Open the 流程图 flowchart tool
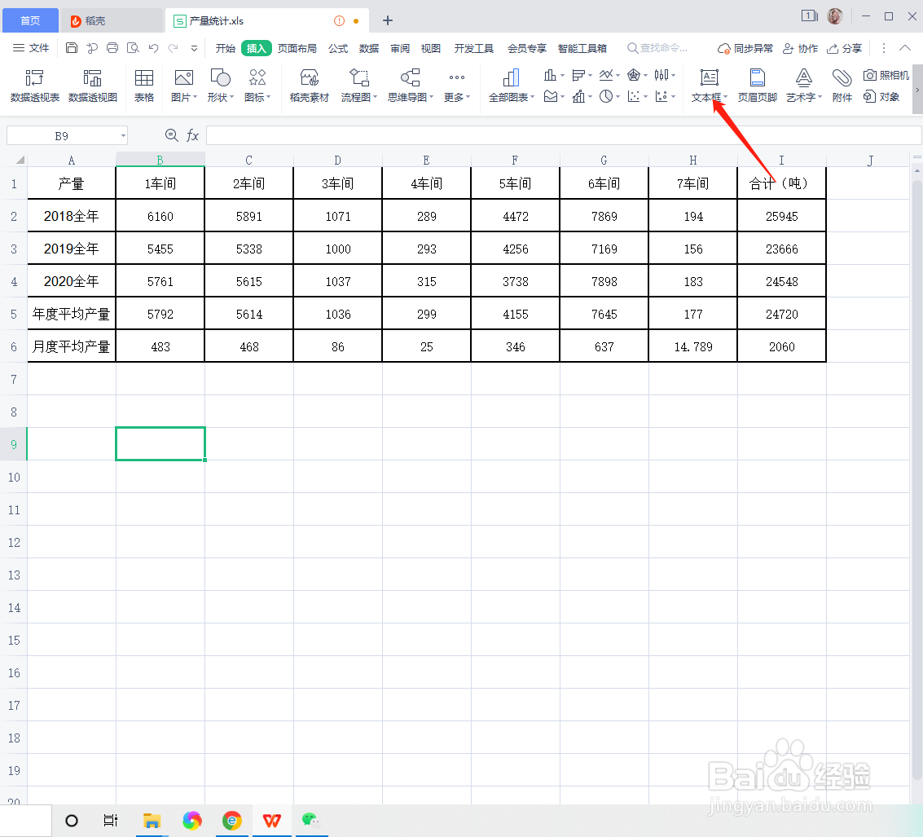This screenshot has width=923, height=837. pos(358,85)
